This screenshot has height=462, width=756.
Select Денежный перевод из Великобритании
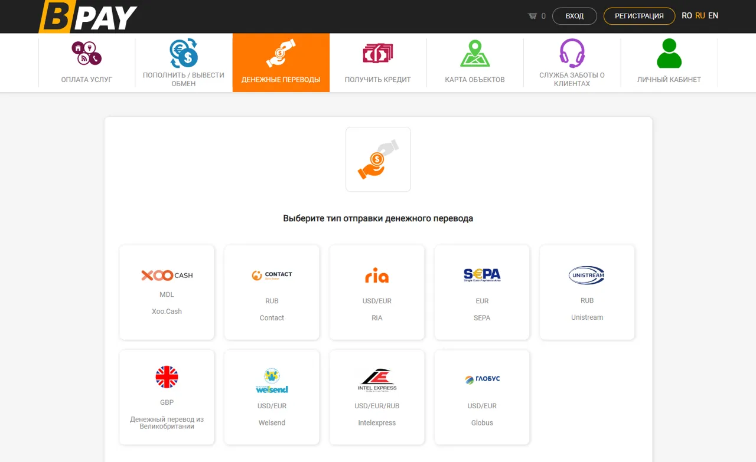coord(167,422)
